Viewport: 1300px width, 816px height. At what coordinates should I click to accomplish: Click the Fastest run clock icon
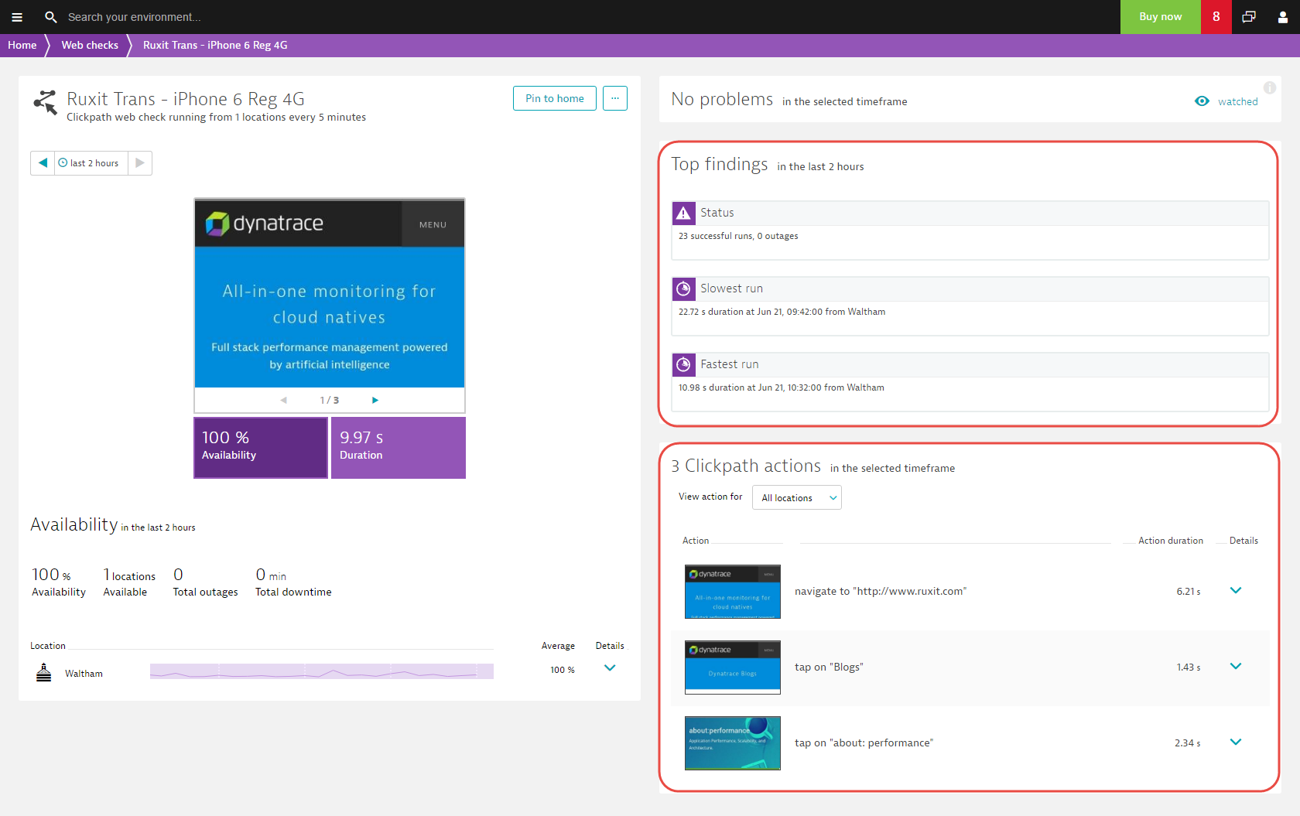coord(683,364)
